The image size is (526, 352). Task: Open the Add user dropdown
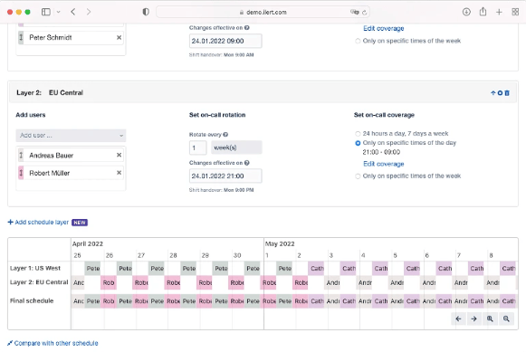[x=71, y=136]
